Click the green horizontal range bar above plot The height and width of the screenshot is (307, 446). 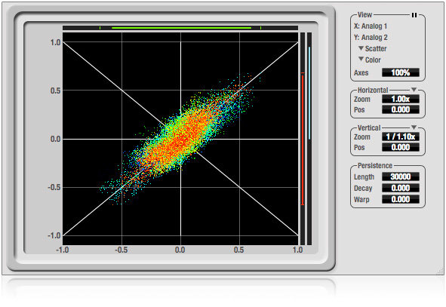(181, 28)
